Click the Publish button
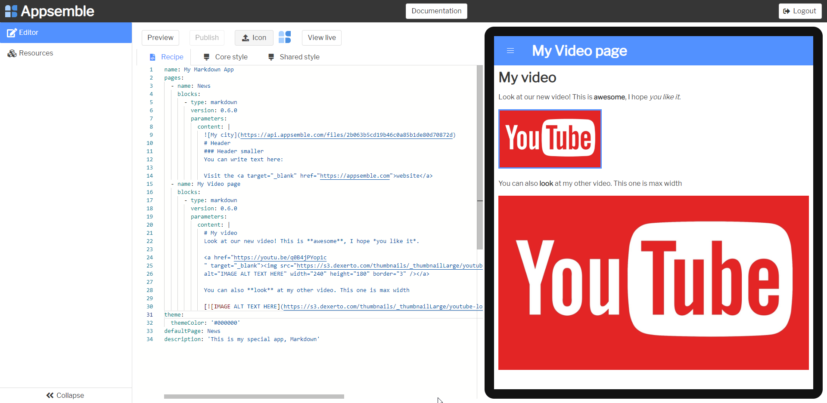 coord(207,38)
